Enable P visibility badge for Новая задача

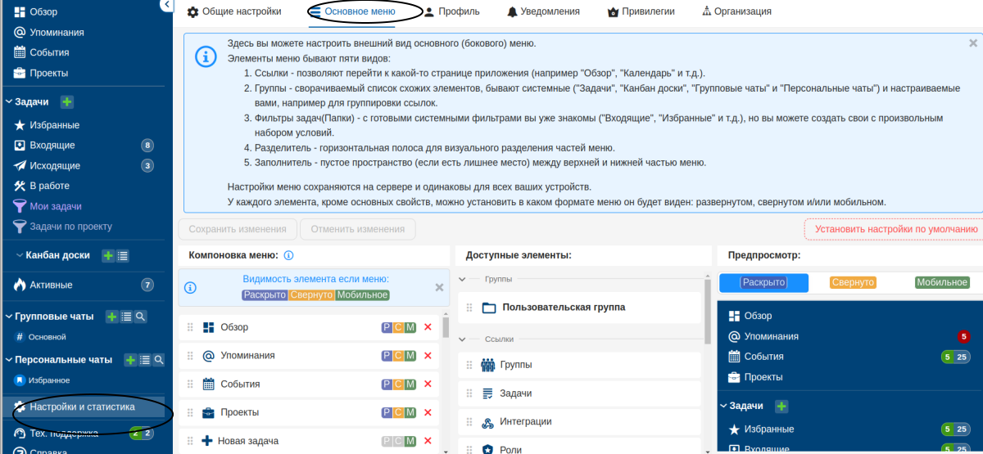pyautogui.click(x=387, y=441)
